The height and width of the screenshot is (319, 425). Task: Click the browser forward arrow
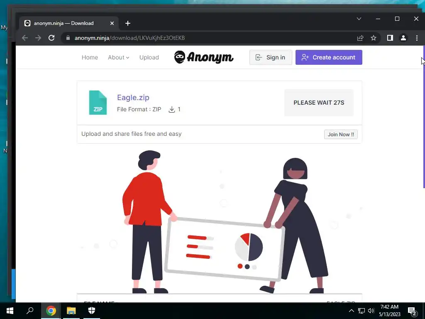point(38,38)
